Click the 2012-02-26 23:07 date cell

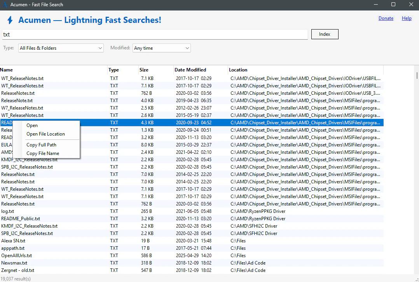tap(194, 108)
